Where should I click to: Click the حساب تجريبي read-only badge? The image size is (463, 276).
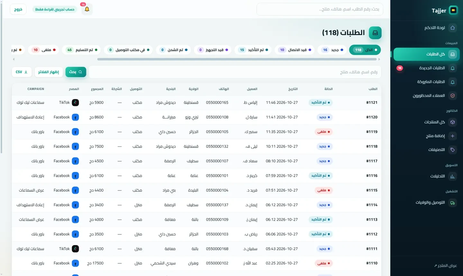click(55, 9)
